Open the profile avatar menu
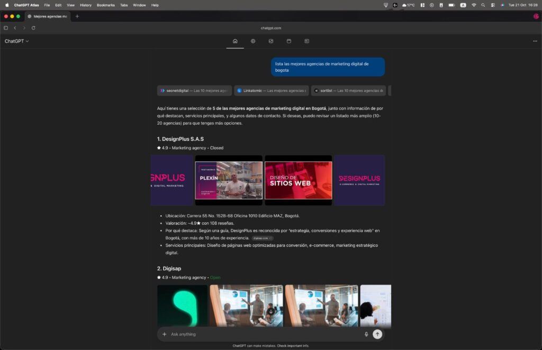The width and height of the screenshot is (542, 350). 536,16
